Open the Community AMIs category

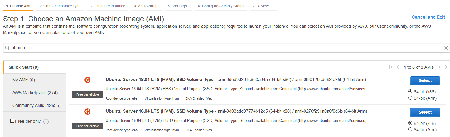pos(36,105)
